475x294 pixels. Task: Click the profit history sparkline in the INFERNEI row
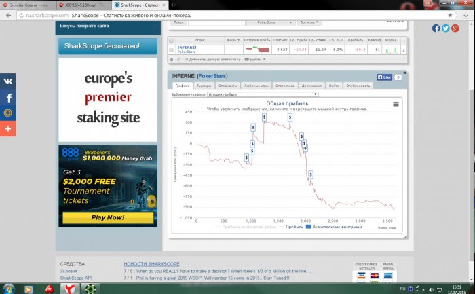[257, 50]
